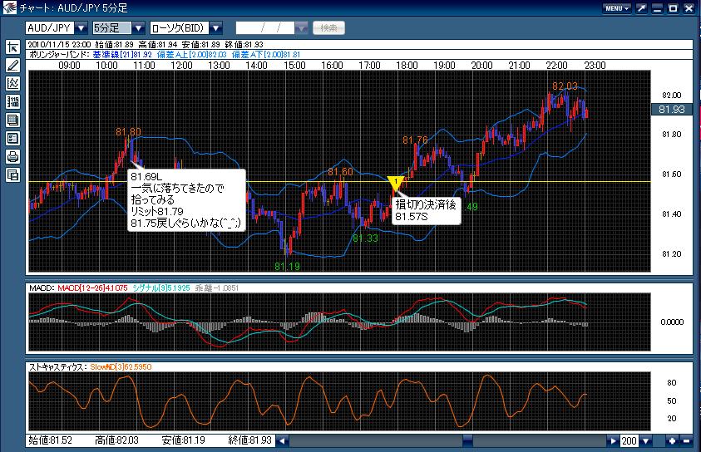Click the 23:00 time axis label
This screenshot has width=701, height=452.
(595, 66)
